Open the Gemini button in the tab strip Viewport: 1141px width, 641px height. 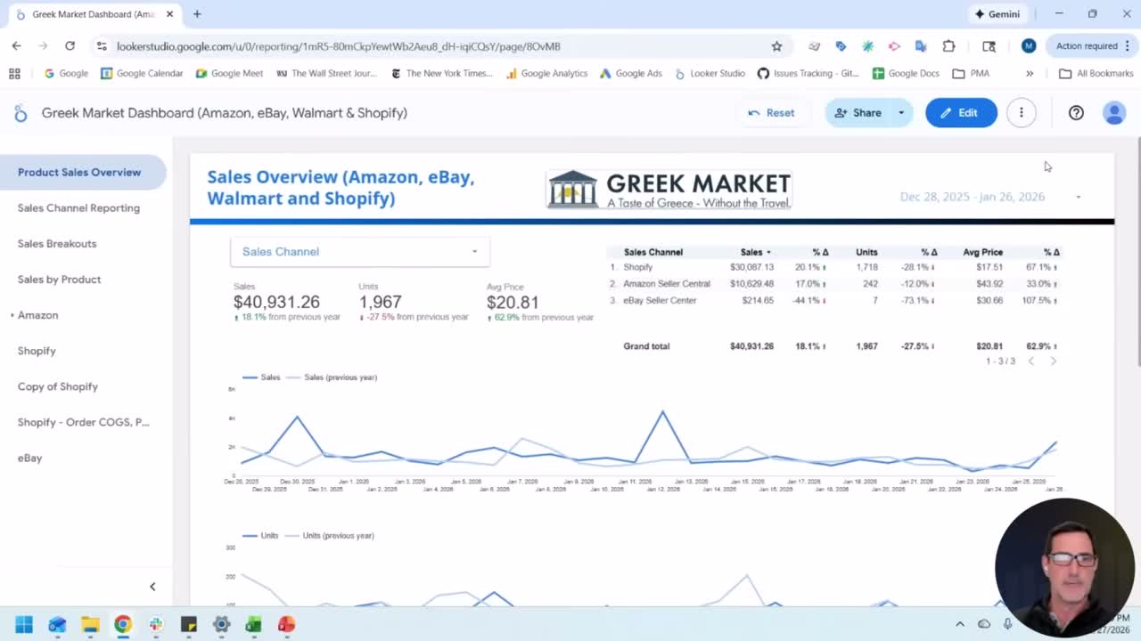pos(997,13)
